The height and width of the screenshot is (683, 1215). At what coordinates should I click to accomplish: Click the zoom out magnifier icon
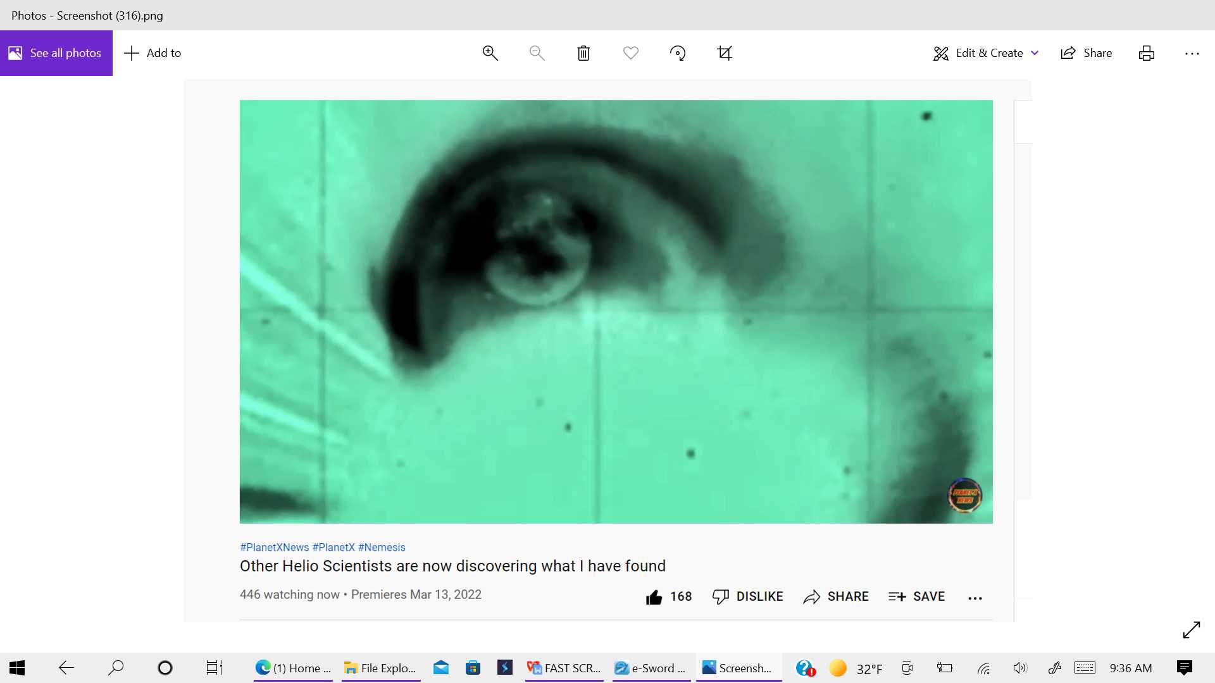coord(537,53)
